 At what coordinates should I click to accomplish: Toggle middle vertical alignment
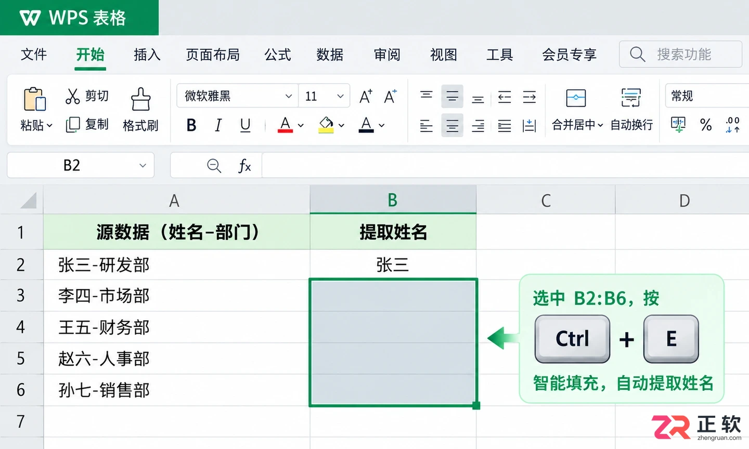click(x=452, y=97)
